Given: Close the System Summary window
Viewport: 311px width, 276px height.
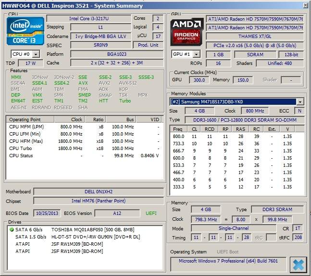Looking at the screenshot, I should point(306,5).
